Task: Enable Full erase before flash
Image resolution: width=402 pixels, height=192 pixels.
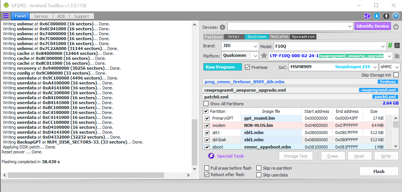Action: tap(207, 168)
